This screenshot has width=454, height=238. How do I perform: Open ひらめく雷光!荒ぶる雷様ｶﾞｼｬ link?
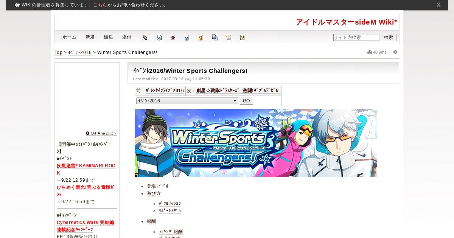point(86,190)
